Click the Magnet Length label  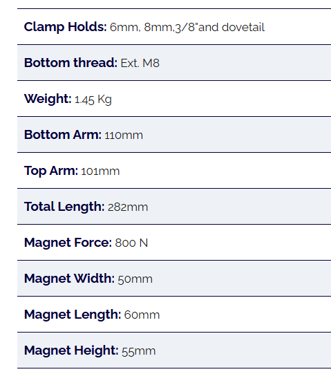click(x=73, y=315)
